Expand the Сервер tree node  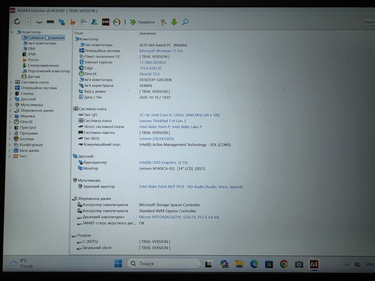click(x=10, y=94)
